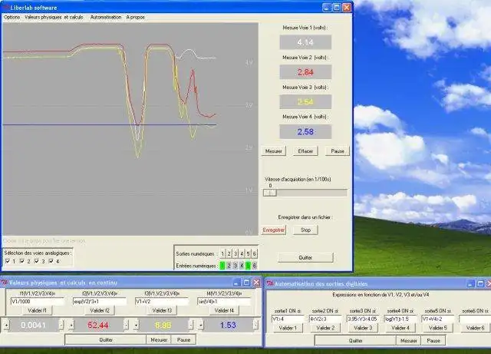Click Valider f2 button
This screenshot has height=354, width=491.
click(x=100, y=310)
